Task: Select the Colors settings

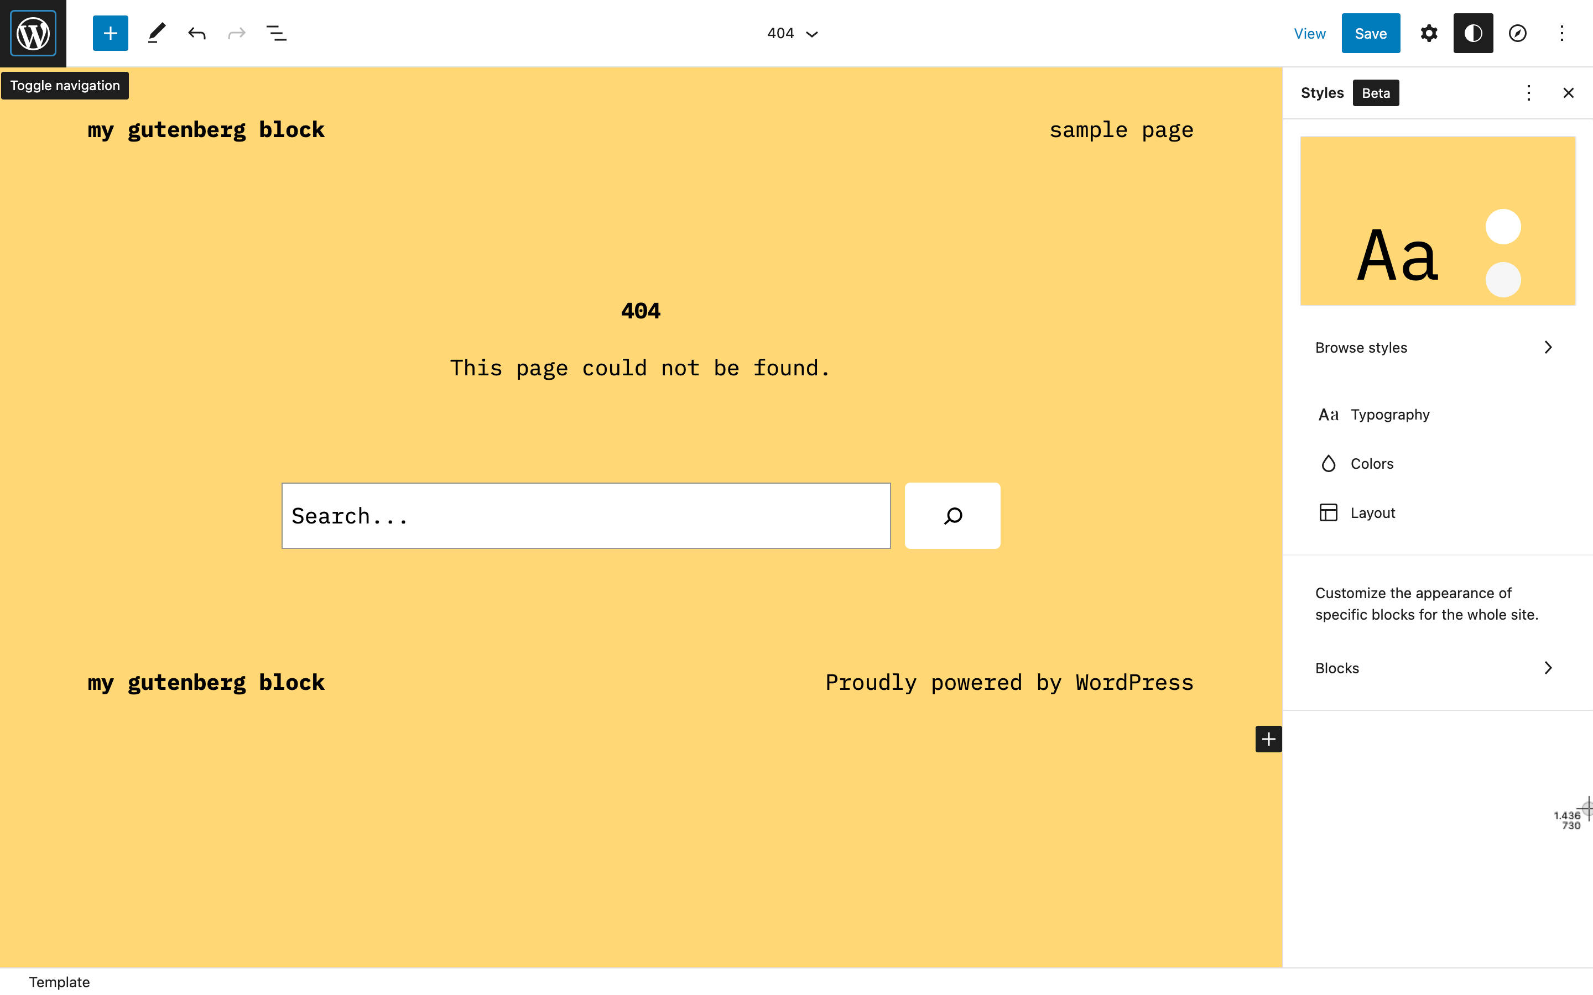Action: click(1372, 463)
